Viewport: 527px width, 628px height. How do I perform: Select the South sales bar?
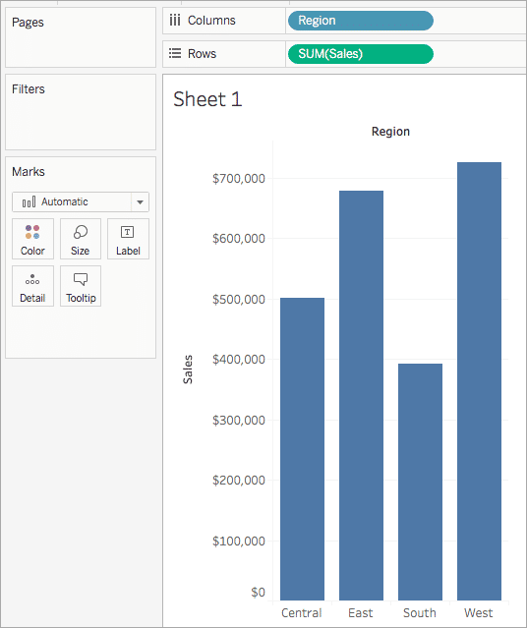coord(420,482)
